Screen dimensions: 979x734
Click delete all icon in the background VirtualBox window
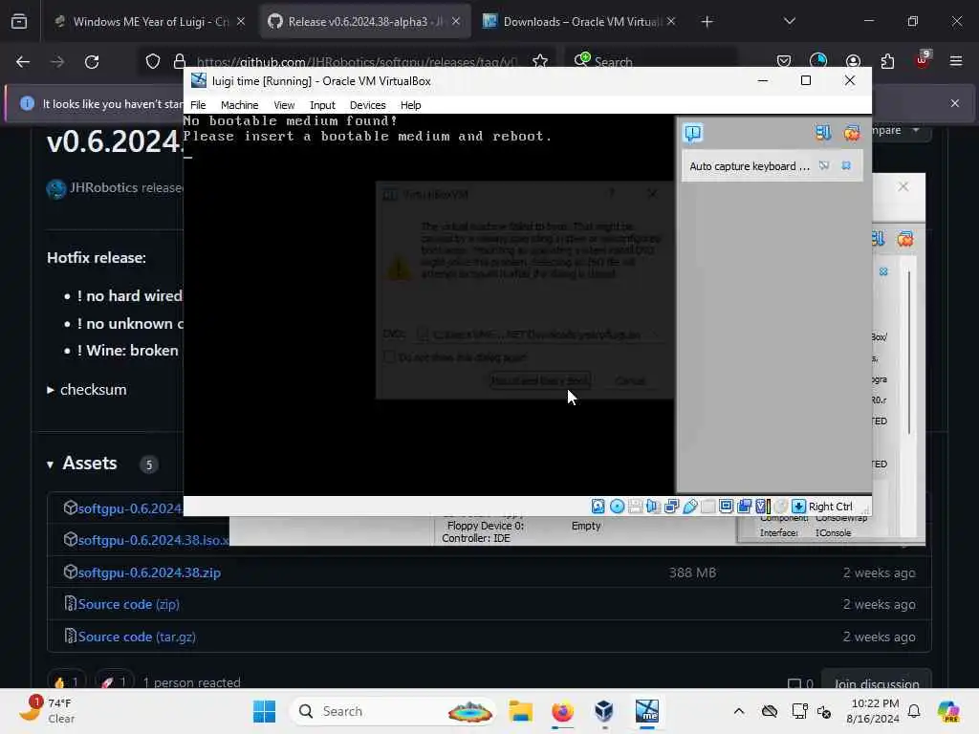click(x=904, y=238)
